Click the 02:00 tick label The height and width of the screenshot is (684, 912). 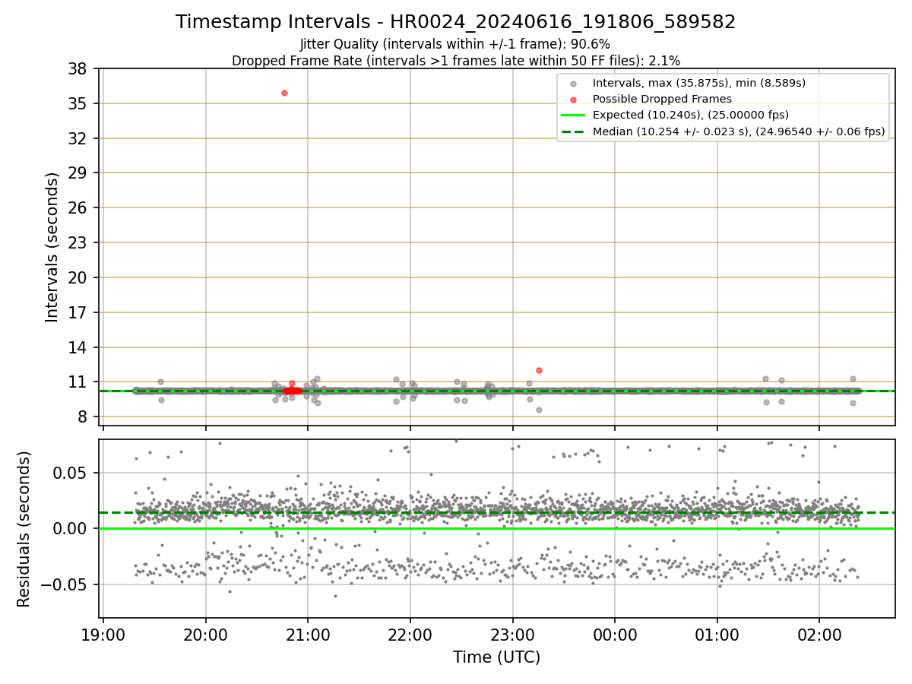819,633
